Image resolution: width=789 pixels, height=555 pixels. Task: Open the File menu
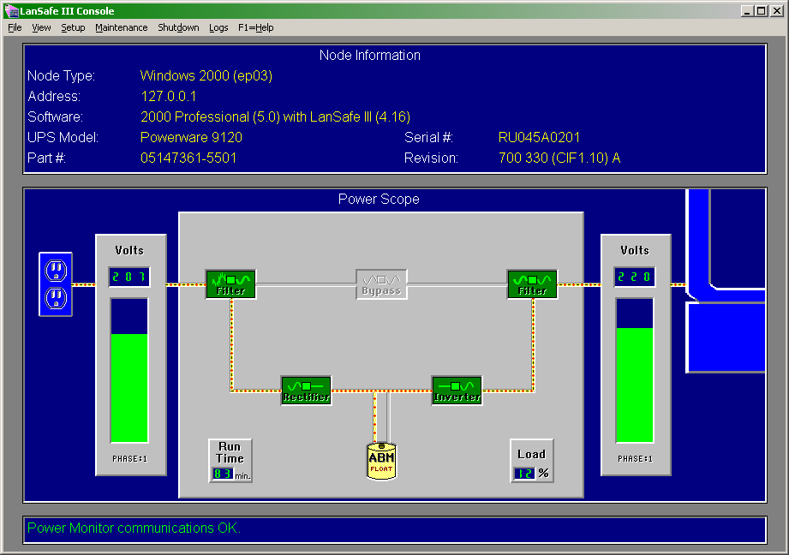pos(15,27)
